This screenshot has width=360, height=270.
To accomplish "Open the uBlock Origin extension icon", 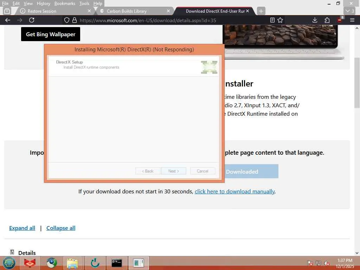I will (340, 20).
